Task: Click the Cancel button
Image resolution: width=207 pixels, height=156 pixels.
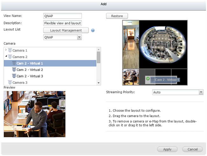Action: 192,149
